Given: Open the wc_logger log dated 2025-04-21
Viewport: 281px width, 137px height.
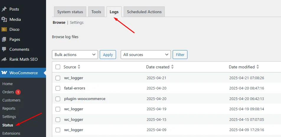Looking at the screenshot, I should click(x=74, y=78).
